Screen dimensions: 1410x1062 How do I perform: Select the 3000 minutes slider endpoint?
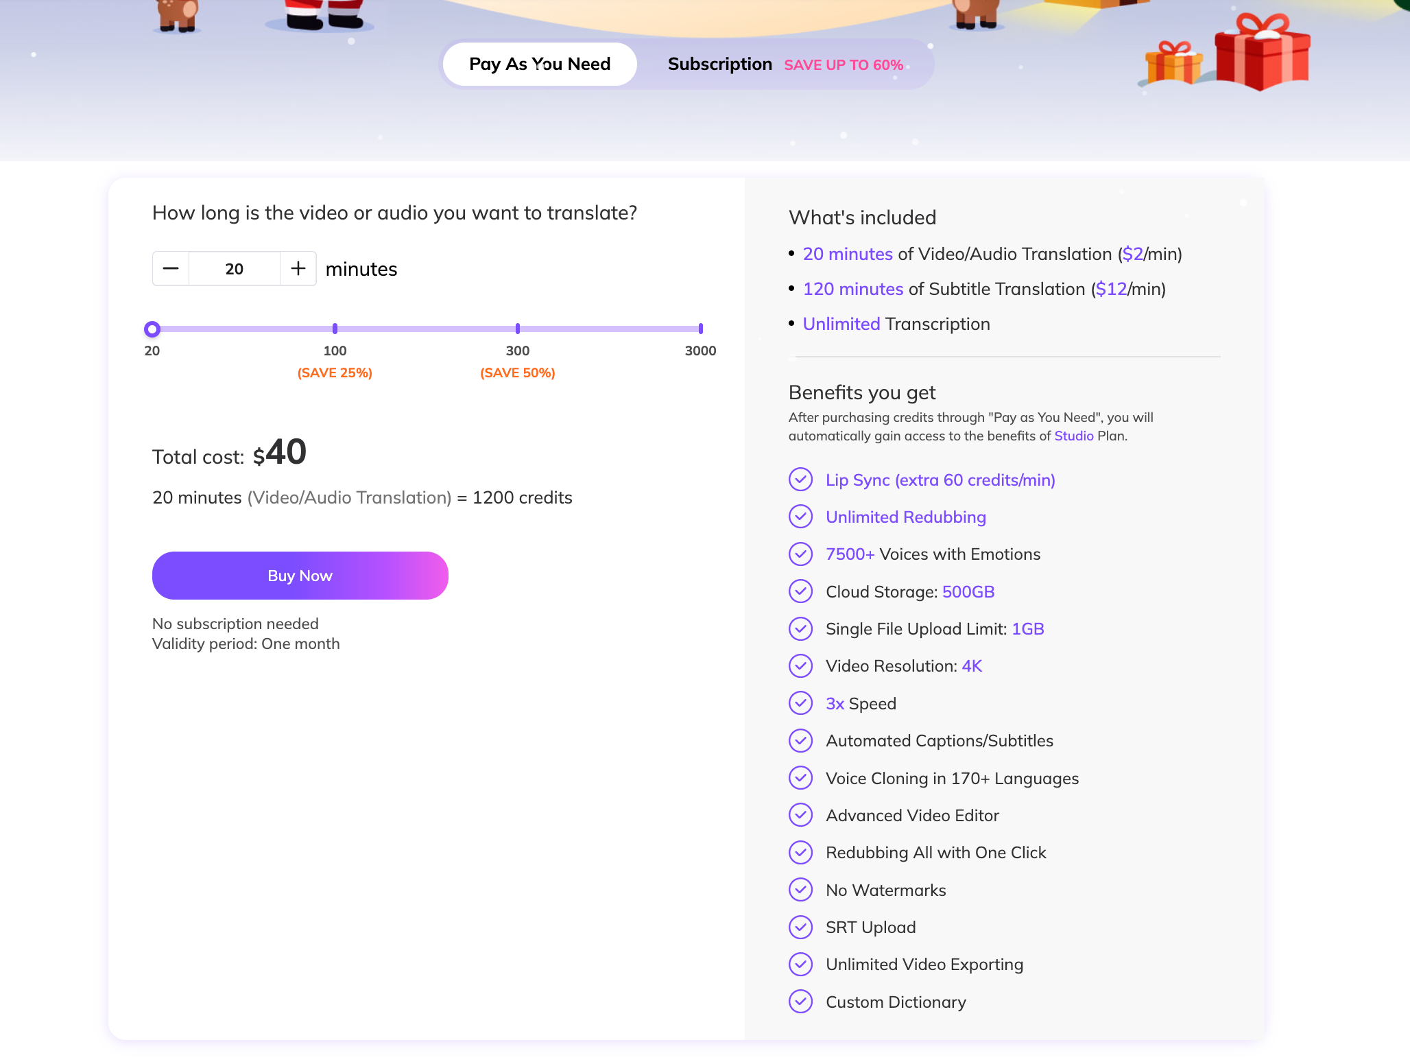(x=700, y=329)
